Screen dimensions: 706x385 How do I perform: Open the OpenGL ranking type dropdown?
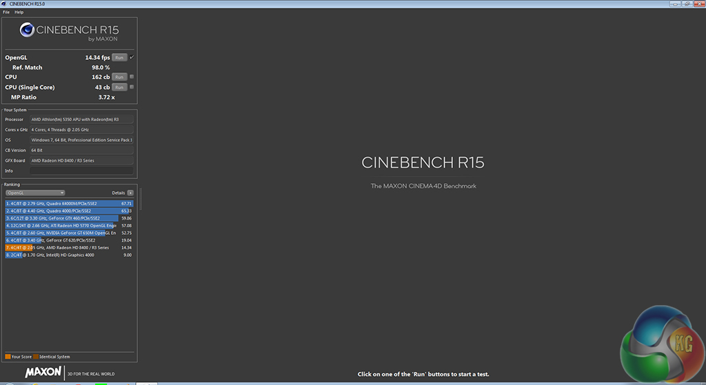[x=35, y=193]
